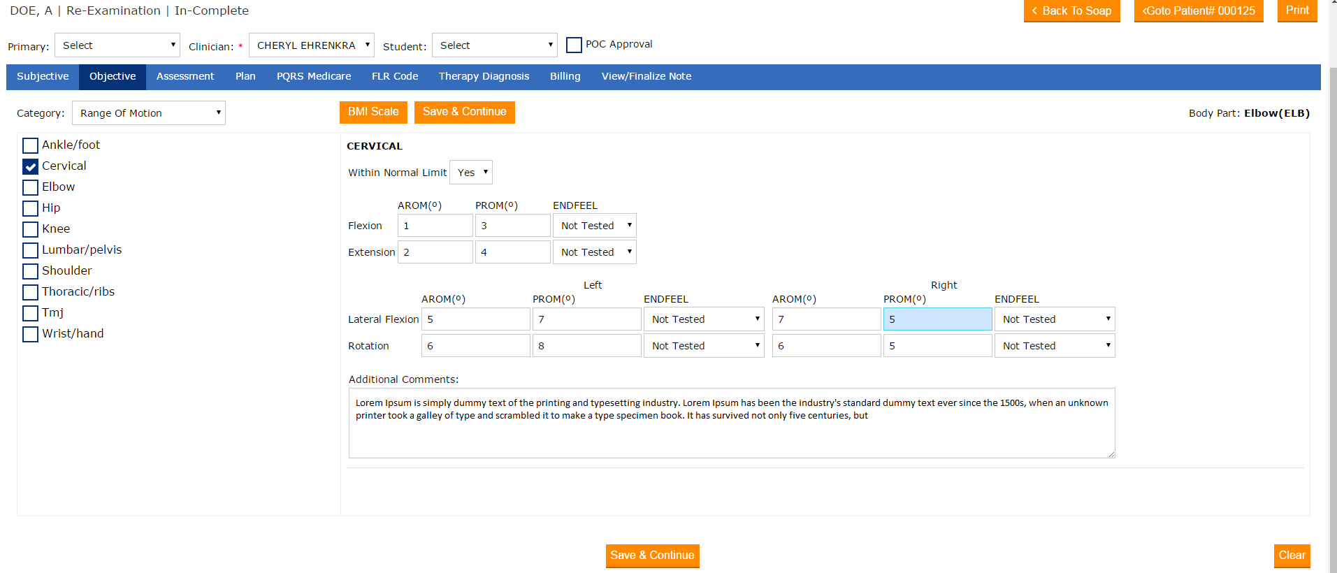This screenshot has width=1337, height=573.
Task: Switch to the Assessment tab
Action: tap(185, 77)
